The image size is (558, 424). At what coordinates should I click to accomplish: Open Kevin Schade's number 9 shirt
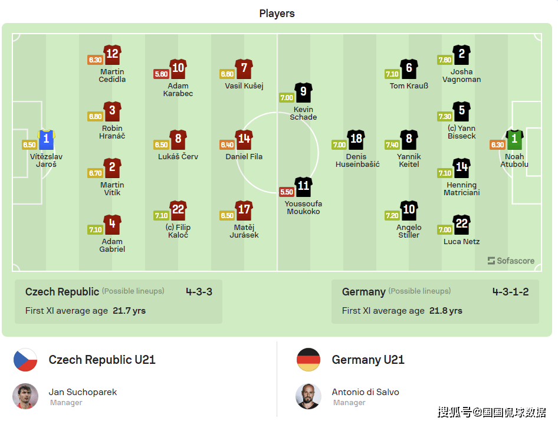click(x=303, y=93)
